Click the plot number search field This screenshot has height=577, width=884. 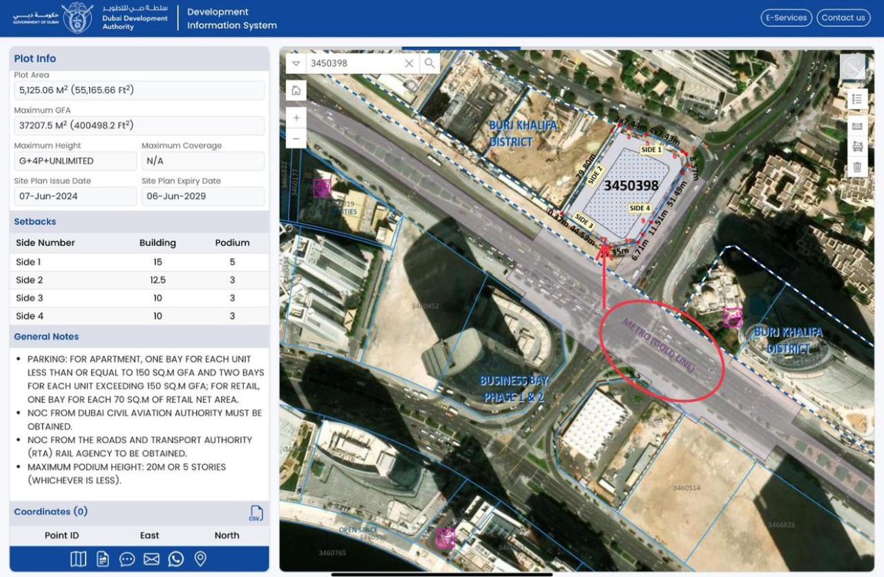tap(352, 64)
